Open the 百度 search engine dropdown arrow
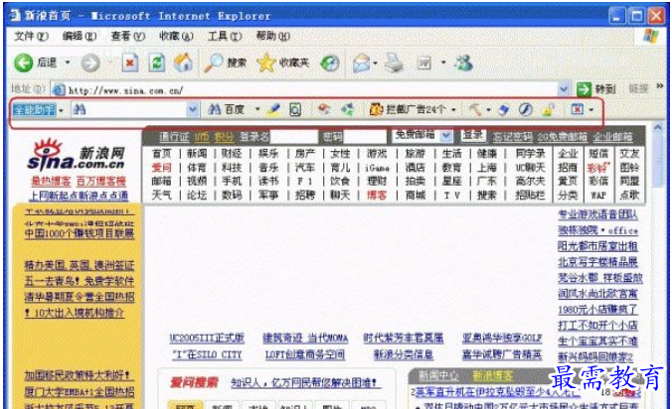 point(257,109)
